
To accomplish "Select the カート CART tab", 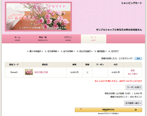I will pos(94,39).
